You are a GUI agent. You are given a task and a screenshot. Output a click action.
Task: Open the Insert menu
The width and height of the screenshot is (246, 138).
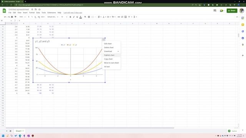tap(25, 13)
